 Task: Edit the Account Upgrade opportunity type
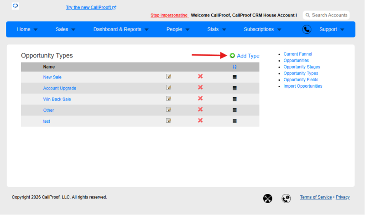tap(168, 87)
